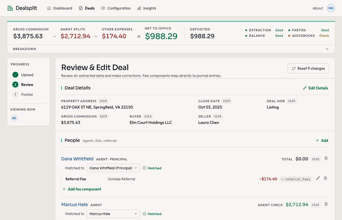The image size is (342, 220).
Task: Open the Deals nav item
Action: pos(87,8)
